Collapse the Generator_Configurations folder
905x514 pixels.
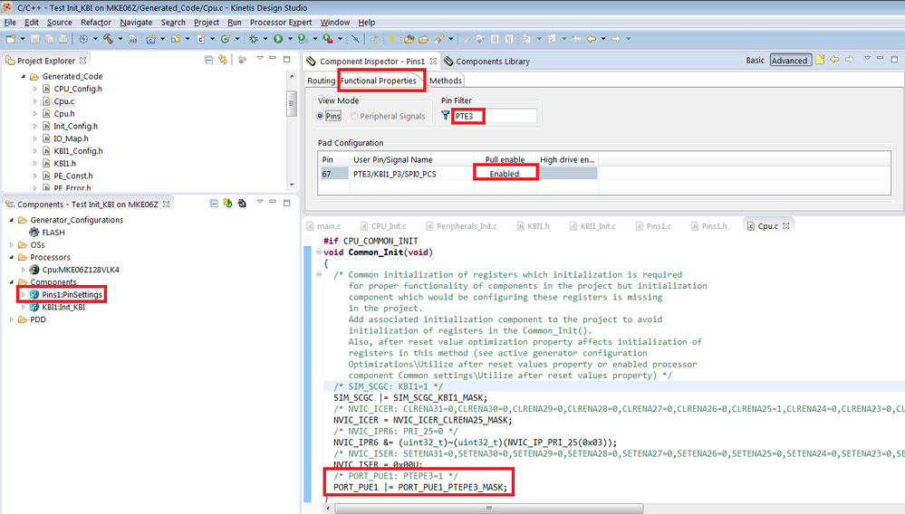click(x=12, y=220)
